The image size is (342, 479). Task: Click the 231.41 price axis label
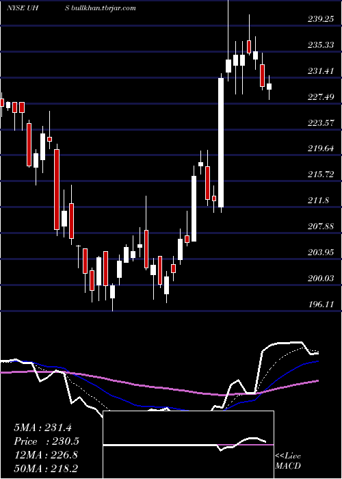point(321,71)
